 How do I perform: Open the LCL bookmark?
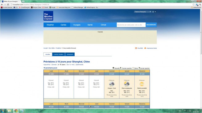[16, 7]
